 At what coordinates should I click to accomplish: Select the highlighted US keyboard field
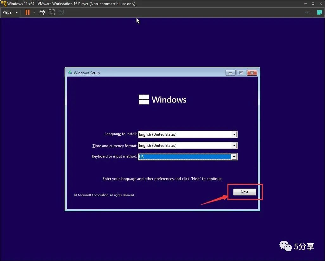click(185, 157)
